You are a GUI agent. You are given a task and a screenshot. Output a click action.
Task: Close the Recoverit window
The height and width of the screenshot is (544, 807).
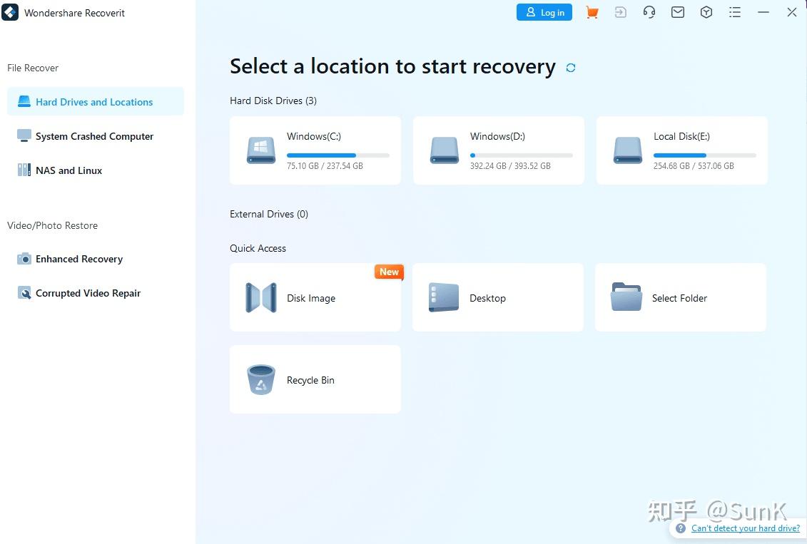792,12
